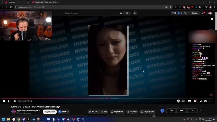This screenshot has width=217, height=122.
Task: Mute the video player volume
Action: [x=15, y=101]
